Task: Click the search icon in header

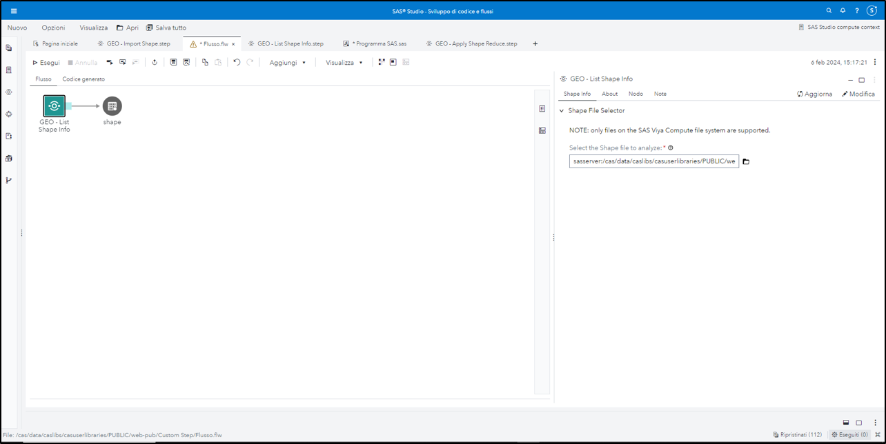Action: pos(829,11)
